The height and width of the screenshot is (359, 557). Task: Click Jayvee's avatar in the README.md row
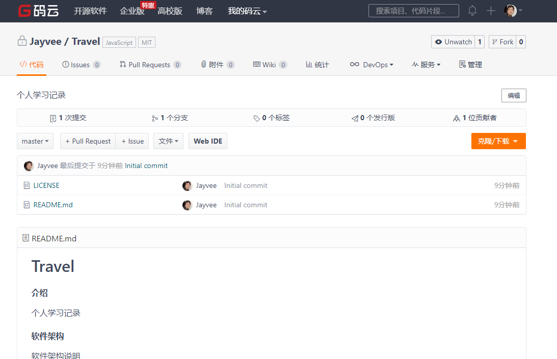coord(187,205)
